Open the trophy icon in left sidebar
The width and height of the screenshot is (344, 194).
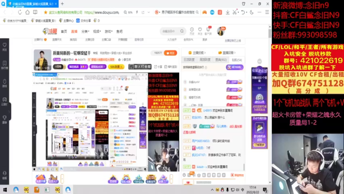point(5,119)
